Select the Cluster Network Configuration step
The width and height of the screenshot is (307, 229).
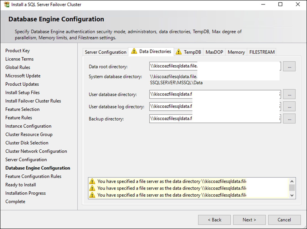(36, 151)
